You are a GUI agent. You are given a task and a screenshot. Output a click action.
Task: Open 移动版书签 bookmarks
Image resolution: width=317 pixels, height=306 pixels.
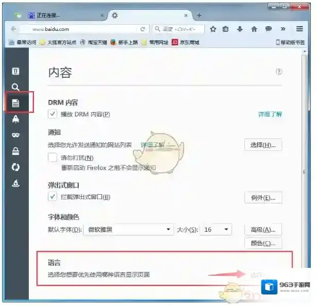tap(290, 42)
